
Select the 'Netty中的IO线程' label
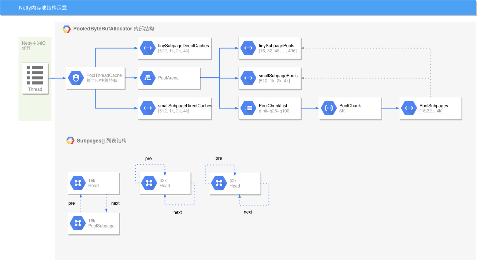[34, 45]
